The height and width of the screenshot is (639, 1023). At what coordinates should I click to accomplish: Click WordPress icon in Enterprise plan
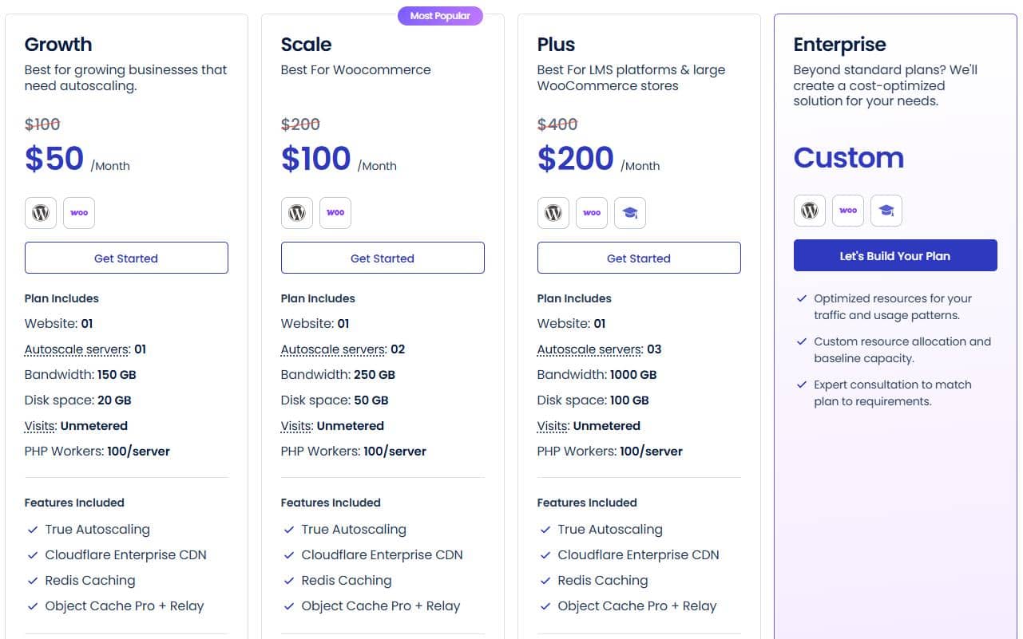tap(810, 211)
